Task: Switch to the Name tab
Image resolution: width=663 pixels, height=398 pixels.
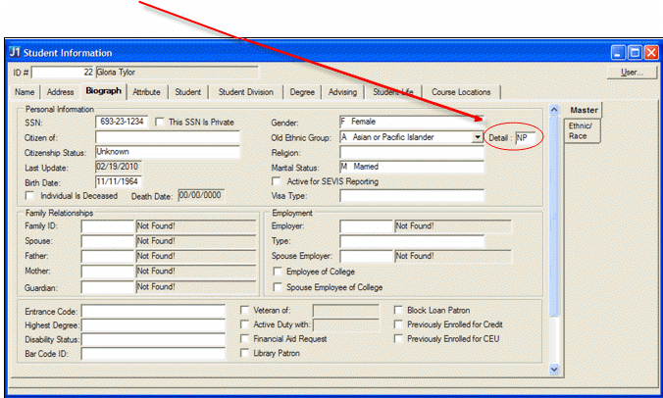Action: [25, 92]
